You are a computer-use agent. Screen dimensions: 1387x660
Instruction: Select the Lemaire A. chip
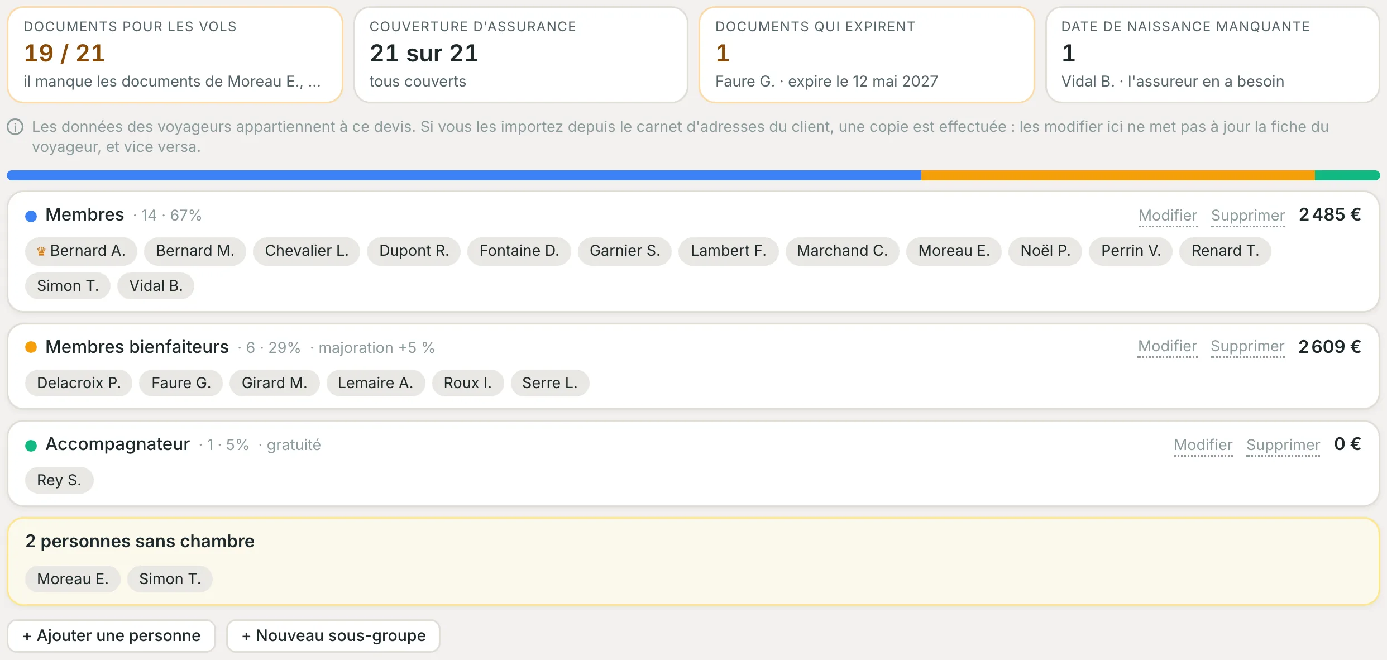[375, 383]
